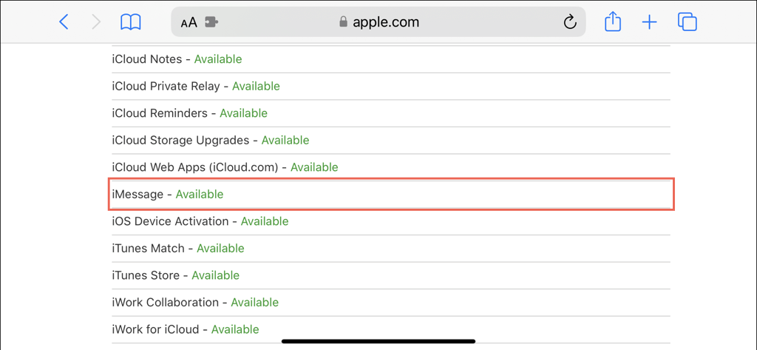Image resolution: width=757 pixels, height=350 pixels.
Task: Select iWork Collaboration status entry
Action: [x=390, y=303]
